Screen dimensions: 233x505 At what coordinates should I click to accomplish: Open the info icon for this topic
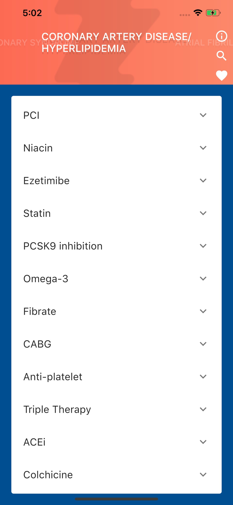[x=222, y=36]
